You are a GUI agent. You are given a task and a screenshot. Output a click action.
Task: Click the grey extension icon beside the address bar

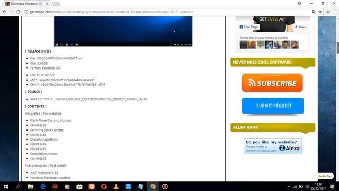pos(328,12)
